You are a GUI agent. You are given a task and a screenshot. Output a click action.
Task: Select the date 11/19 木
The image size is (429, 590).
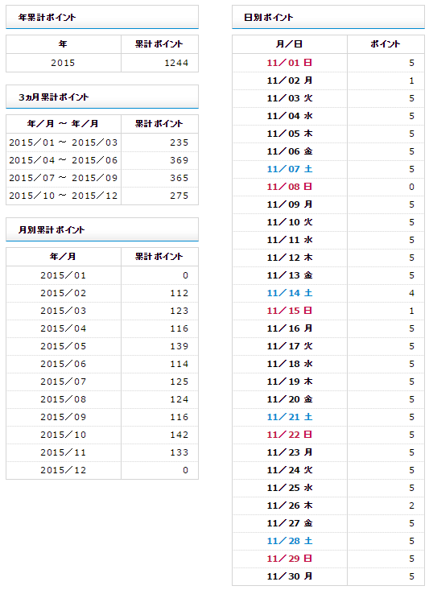pyautogui.click(x=290, y=382)
